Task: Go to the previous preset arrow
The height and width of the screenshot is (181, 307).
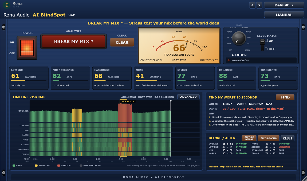Action: click(x=252, y=5)
